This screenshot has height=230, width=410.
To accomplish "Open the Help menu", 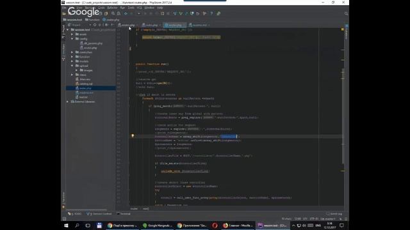I will tap(160, 8).
